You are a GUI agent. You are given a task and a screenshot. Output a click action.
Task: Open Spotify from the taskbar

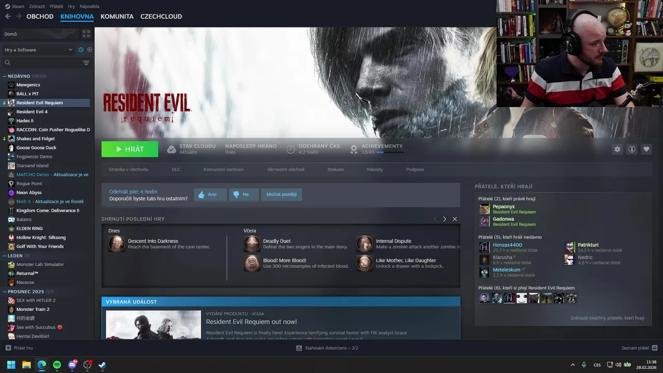coord(57,365)
